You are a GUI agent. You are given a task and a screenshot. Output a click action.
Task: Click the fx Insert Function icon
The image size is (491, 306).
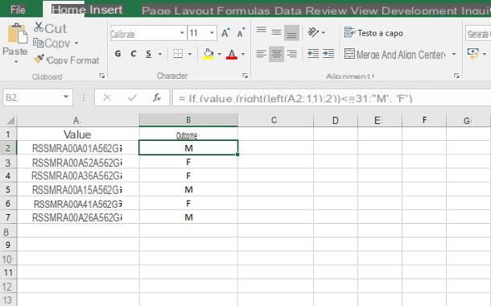coord(157,97)
